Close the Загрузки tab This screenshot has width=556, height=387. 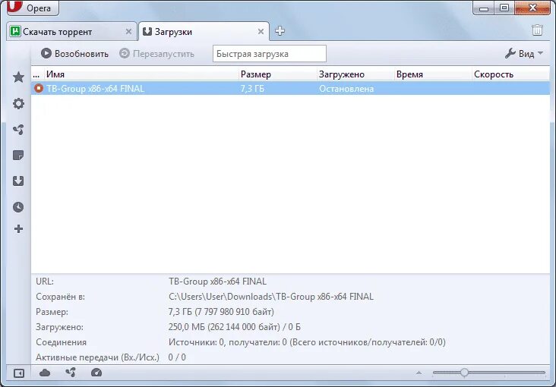[261, 32]
